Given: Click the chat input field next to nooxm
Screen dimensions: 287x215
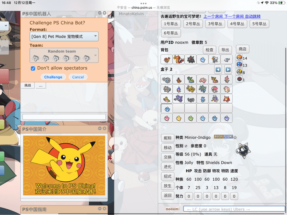Looking at the screenshot, I should coord(234,209).
